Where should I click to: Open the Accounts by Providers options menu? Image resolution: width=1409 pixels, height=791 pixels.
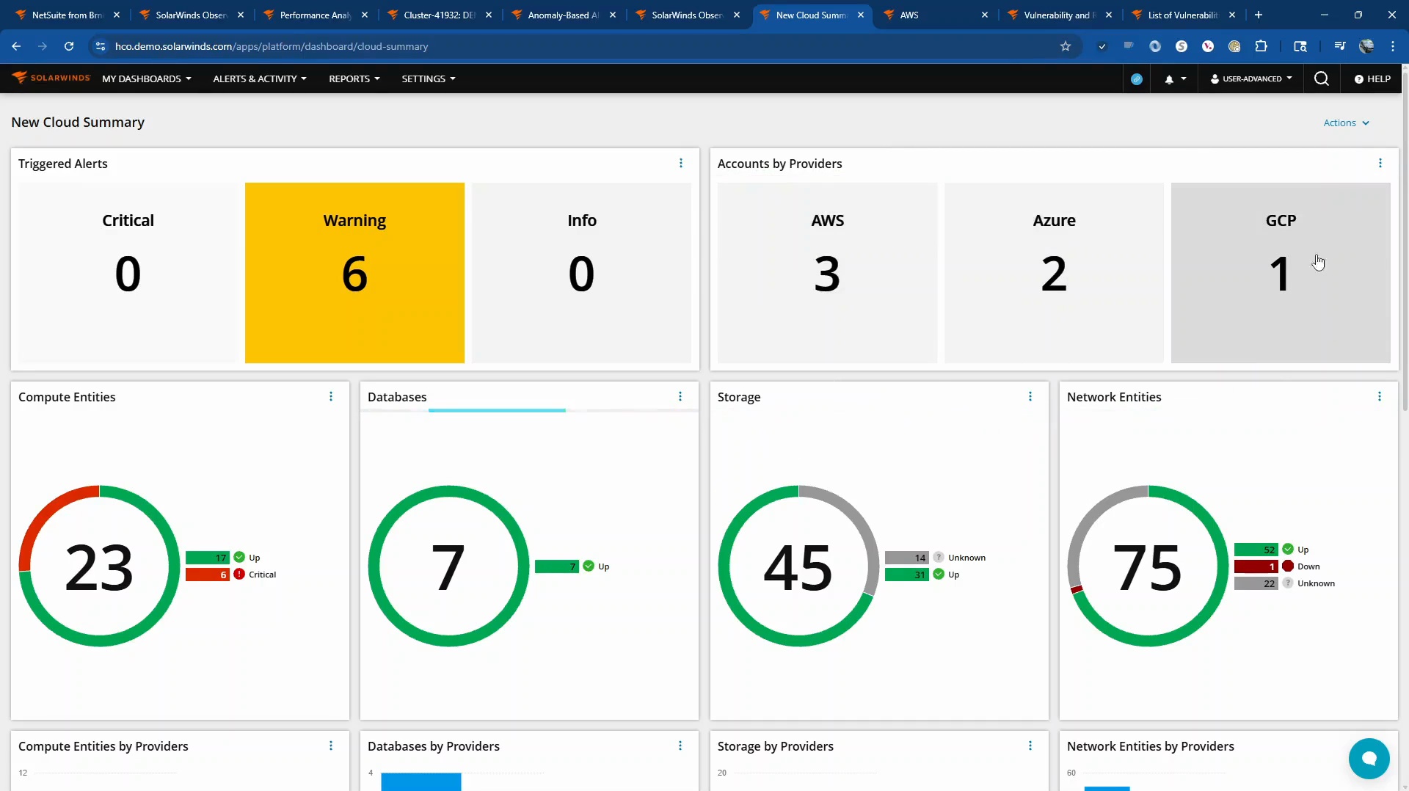click(x=1380, y=164)
